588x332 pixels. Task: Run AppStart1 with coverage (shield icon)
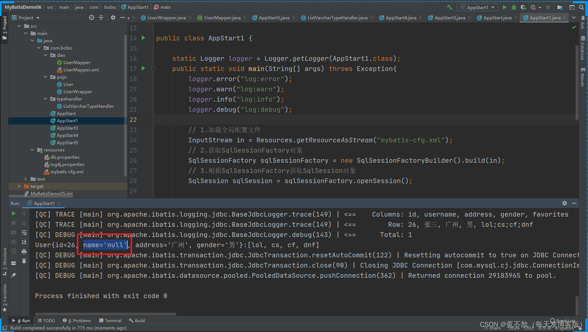pos(523,7)
